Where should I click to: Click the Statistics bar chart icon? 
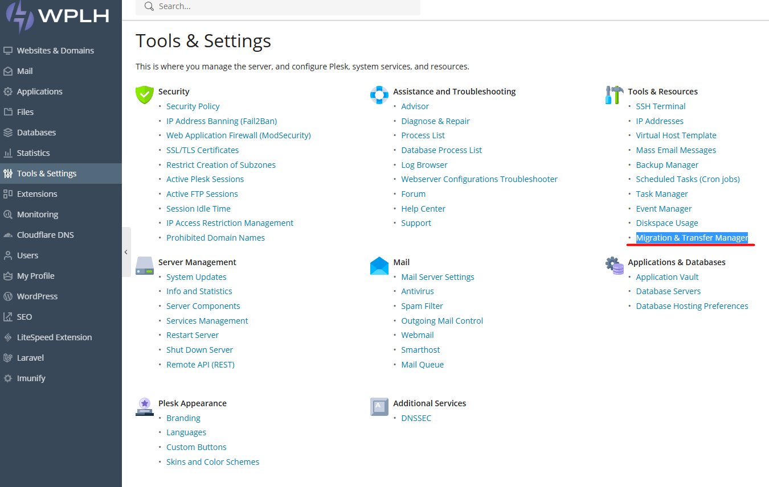click(8, 153)
